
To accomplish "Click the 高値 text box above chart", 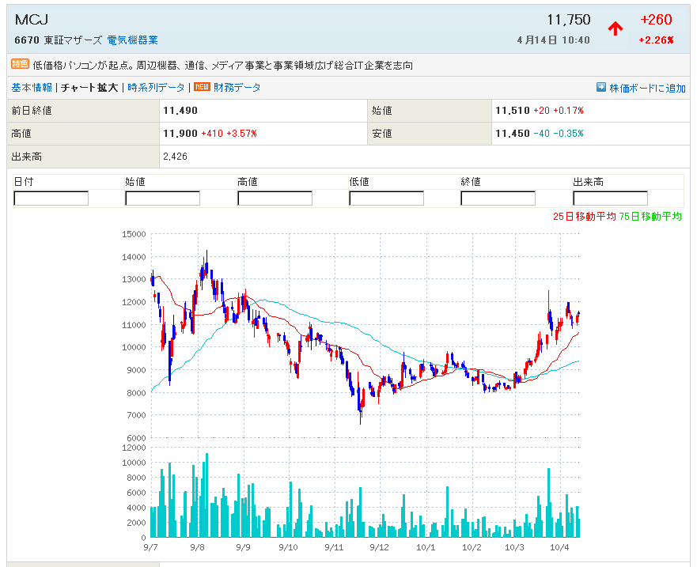I will coord(275,198).
